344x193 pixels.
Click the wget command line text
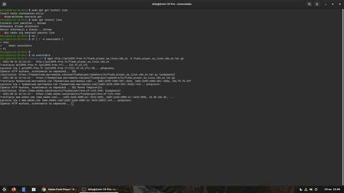(x=115, y=59)
